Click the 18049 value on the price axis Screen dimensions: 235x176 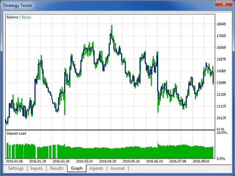(x=221, y=24)
